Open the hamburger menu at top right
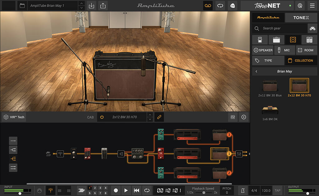 (x=312, y=6)
